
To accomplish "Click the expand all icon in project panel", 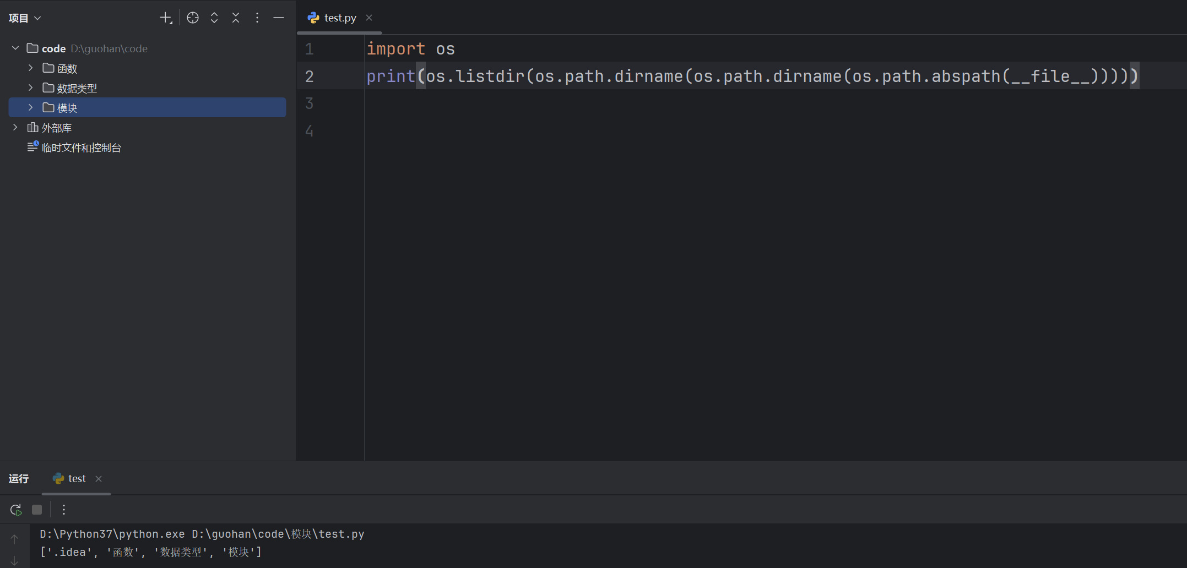I will point(214,18).
